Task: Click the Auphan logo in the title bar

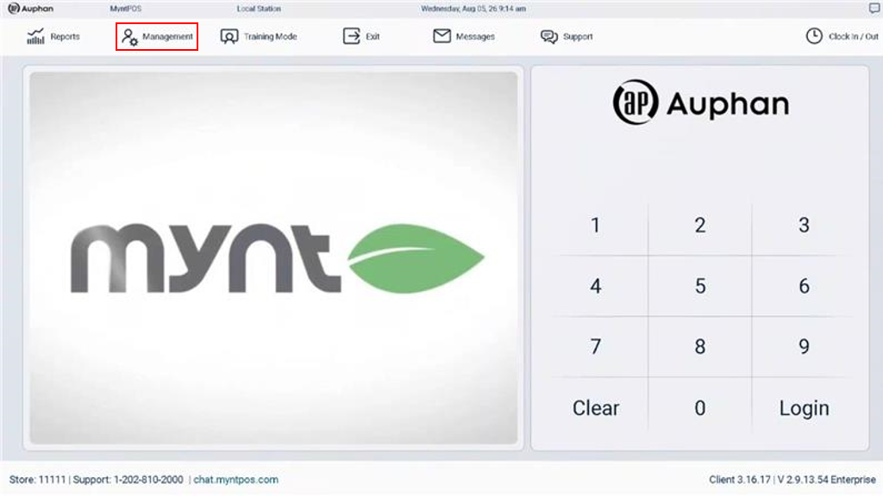Action: [30, 9]
